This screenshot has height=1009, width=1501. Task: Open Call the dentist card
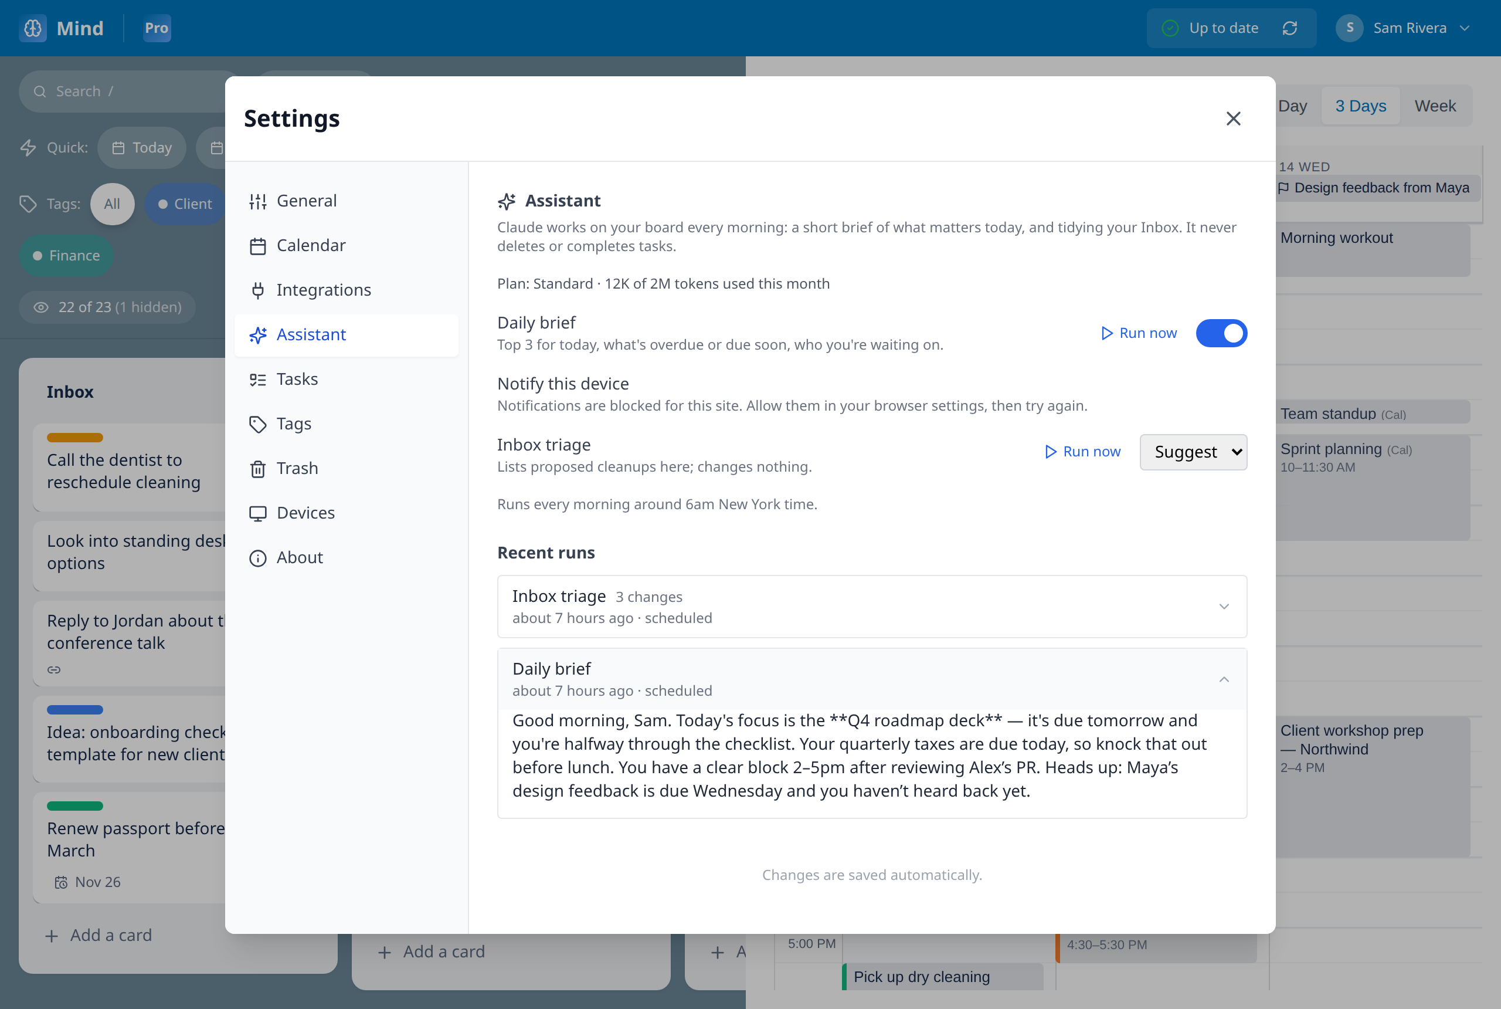tap(128, 467)
